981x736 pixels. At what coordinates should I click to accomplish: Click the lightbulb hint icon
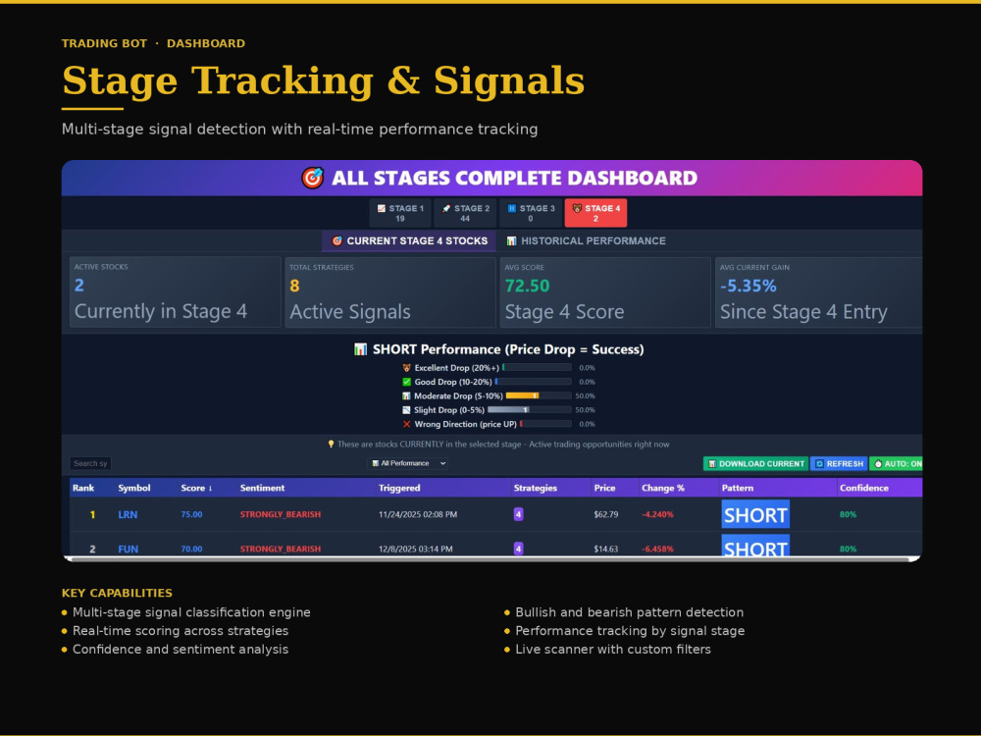click(331, 445)
